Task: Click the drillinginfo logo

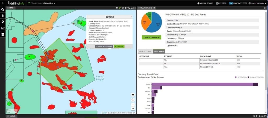Action: tap(16, 3)
